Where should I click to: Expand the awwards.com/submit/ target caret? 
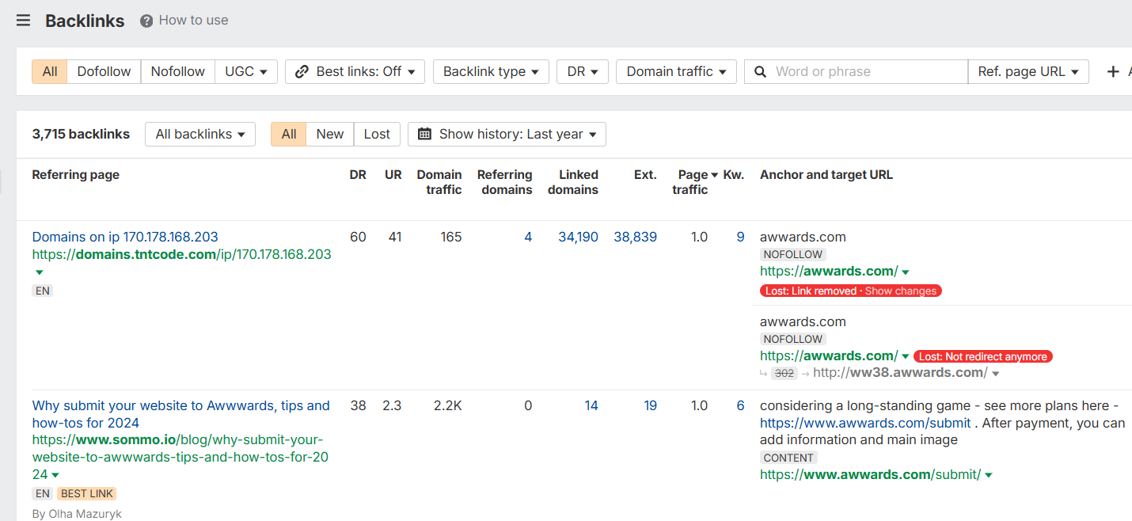click(989, 475)
